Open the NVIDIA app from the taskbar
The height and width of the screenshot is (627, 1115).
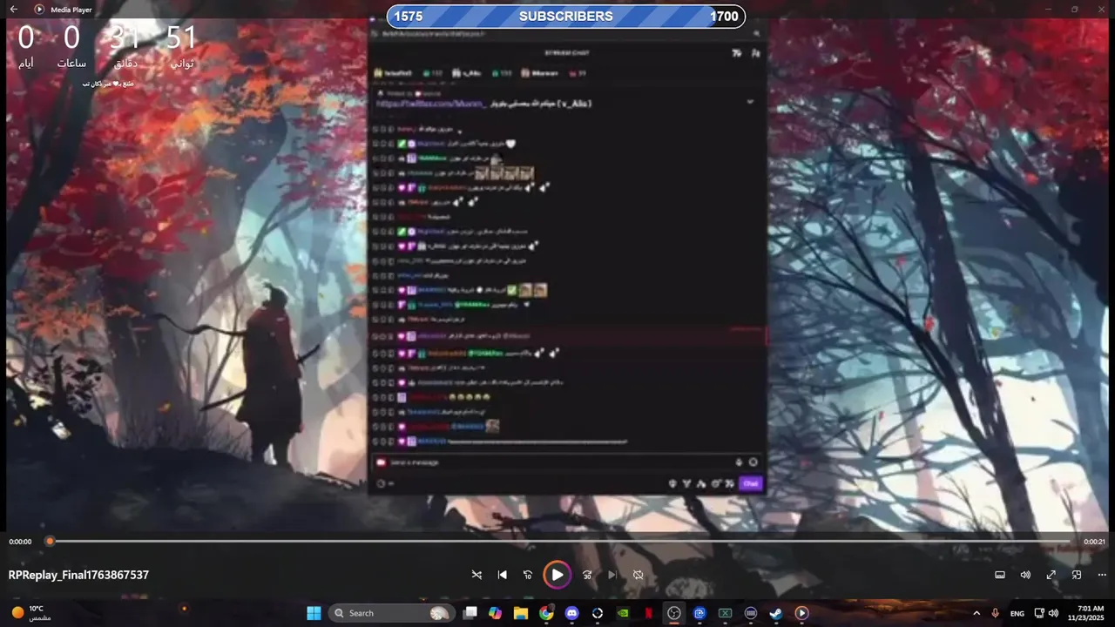[623, 613]
